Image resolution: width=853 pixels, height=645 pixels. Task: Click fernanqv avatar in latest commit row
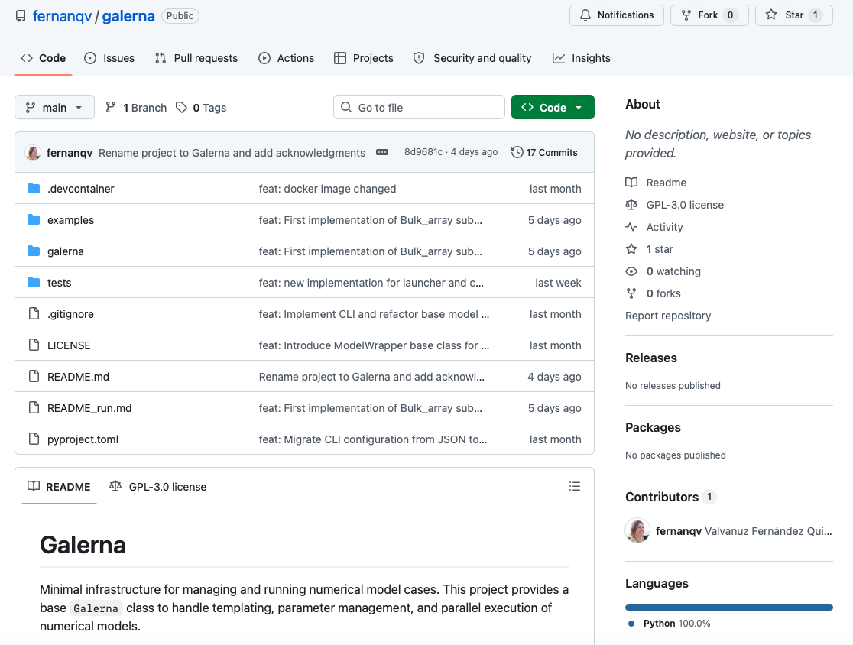(33, 153)
